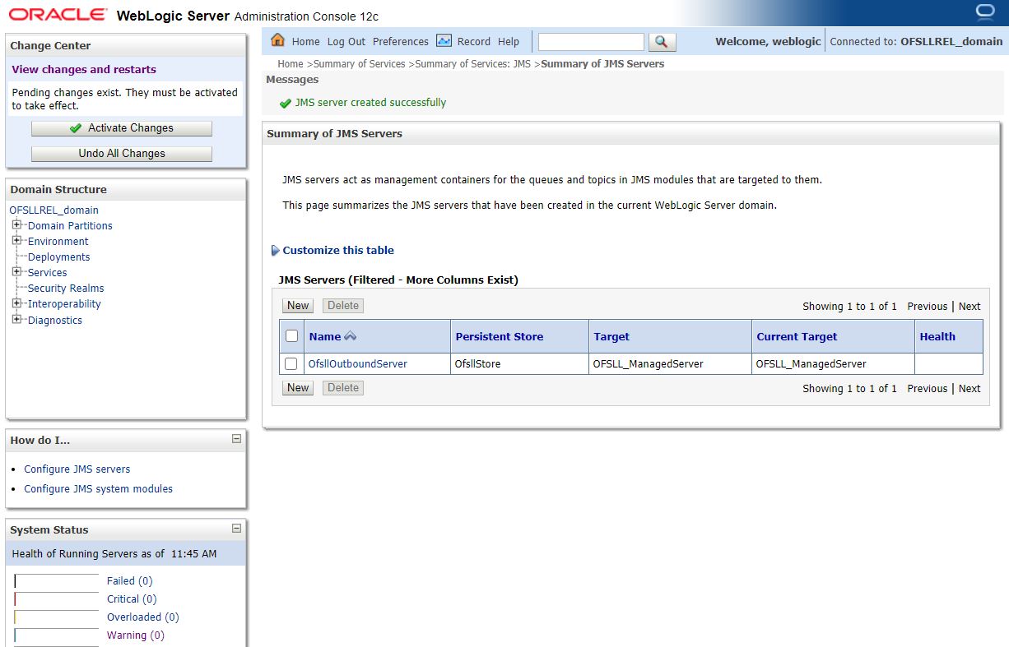Viewport: 1009px width, 647px height.
Task: Click Services tree label
Action: click(48, 273)
